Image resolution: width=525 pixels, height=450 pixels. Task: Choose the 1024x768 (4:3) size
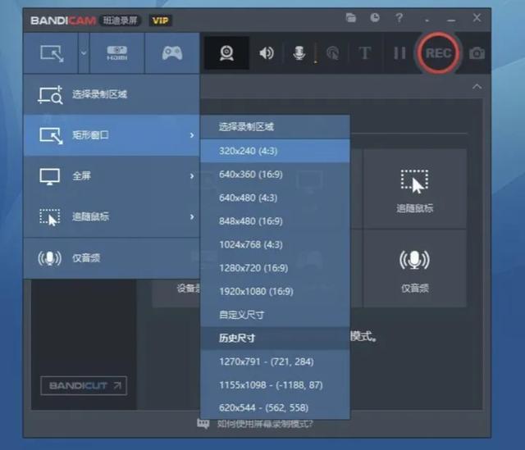[x=276, y=244]
